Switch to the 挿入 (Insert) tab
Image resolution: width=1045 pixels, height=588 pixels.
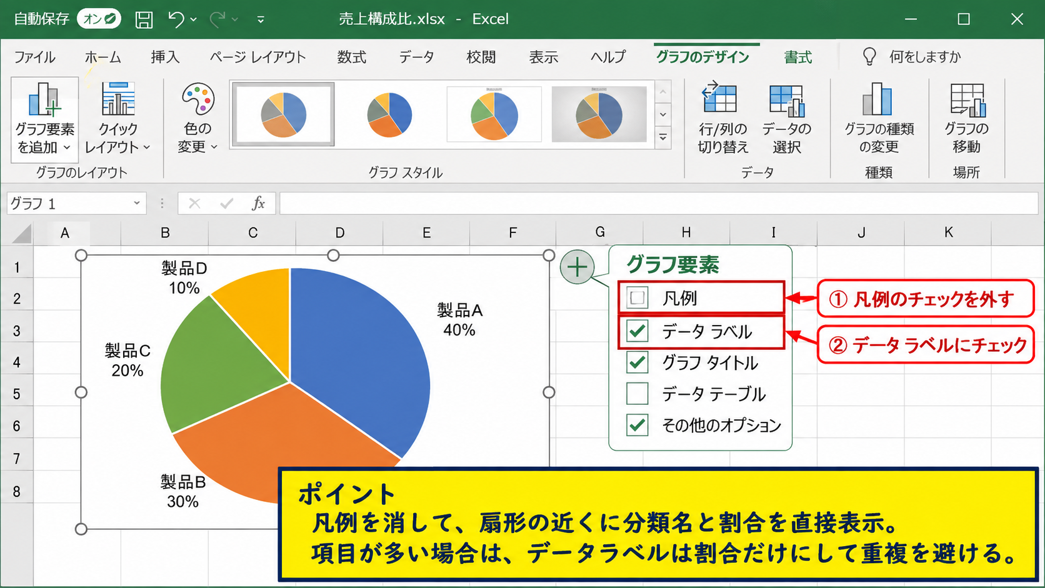click(166, 57)
